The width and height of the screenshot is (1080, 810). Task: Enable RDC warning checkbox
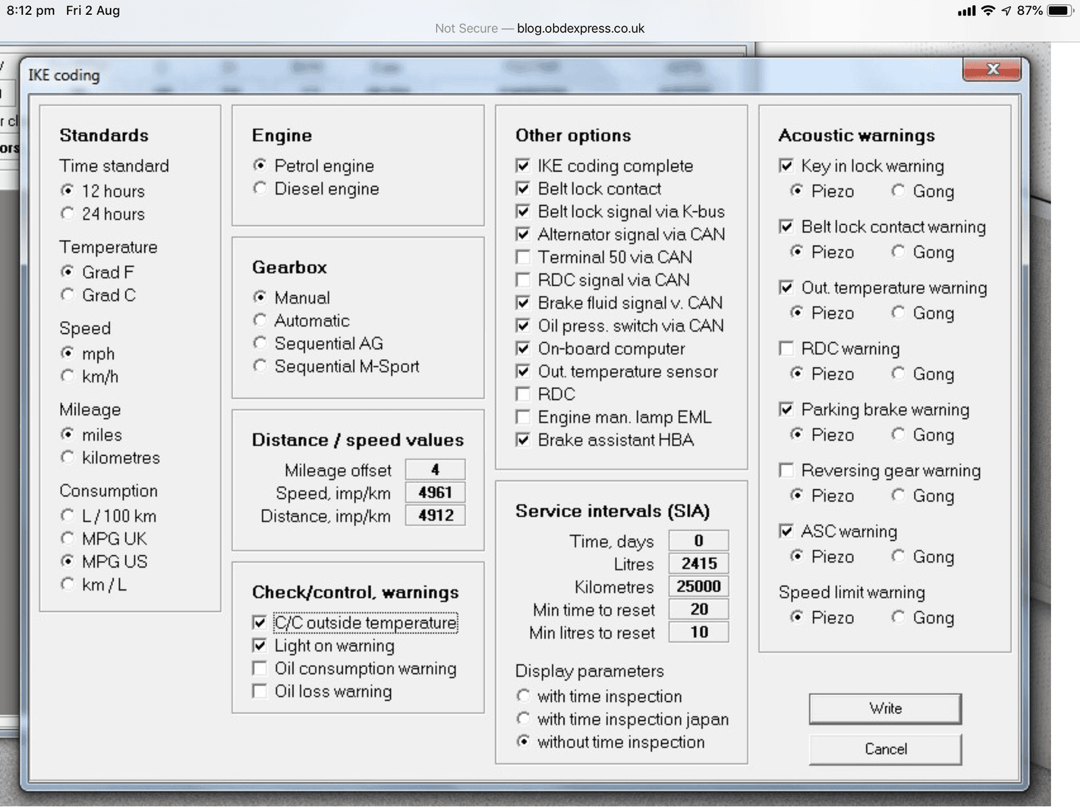pos(786,348)
